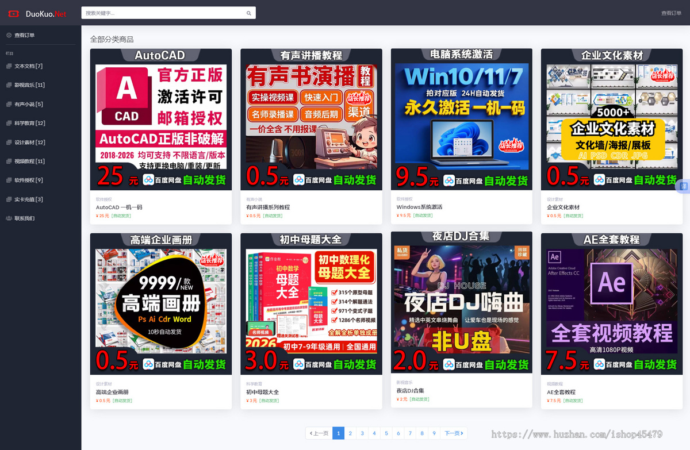The width and height of the screenshot is (690, 450).
Task: Open the 视频教程 [11] category
Action: coord(29,161)
